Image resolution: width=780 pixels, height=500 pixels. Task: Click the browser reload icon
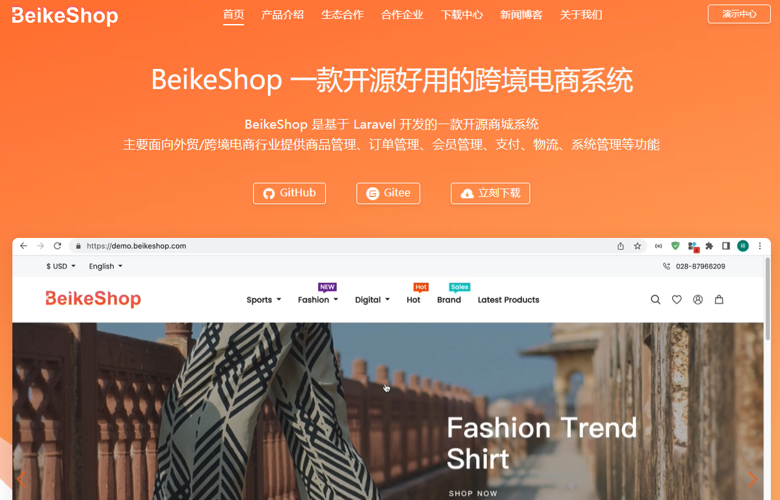pos(57,246)
